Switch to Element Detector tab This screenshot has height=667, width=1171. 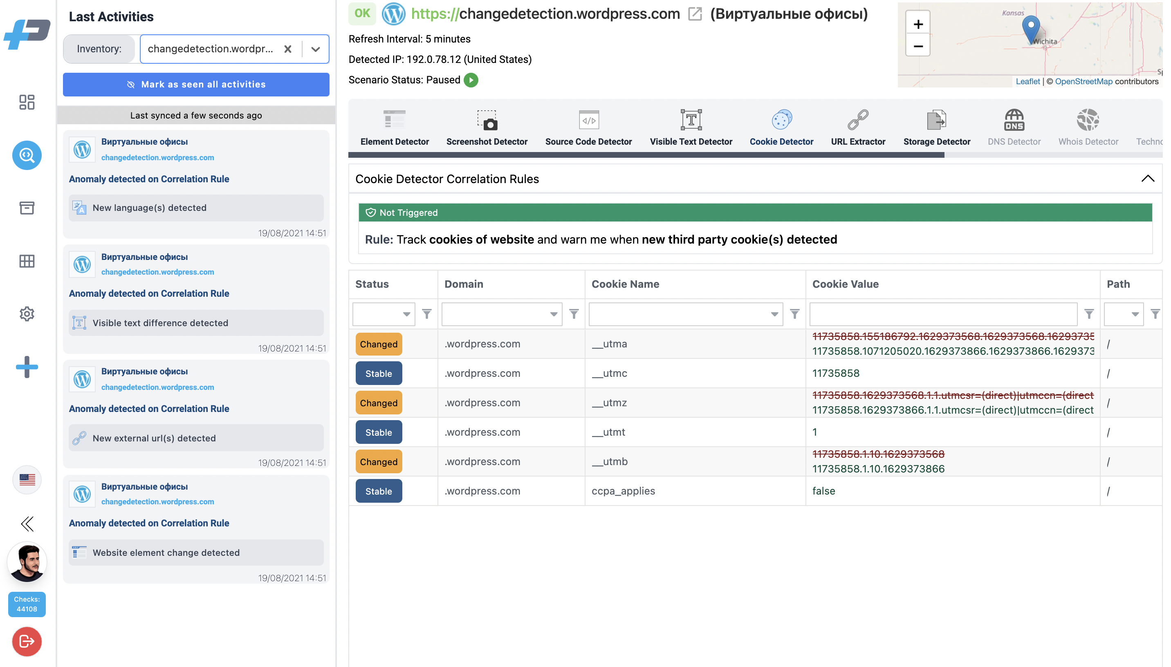pos(395,128)
